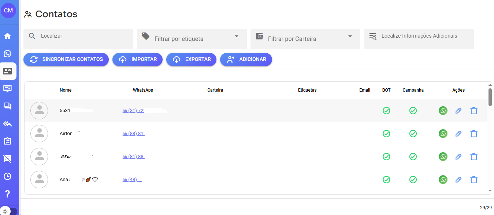
Task: Open WhatsApp chat for Airton contact
Action: click(x=443, y=134)
